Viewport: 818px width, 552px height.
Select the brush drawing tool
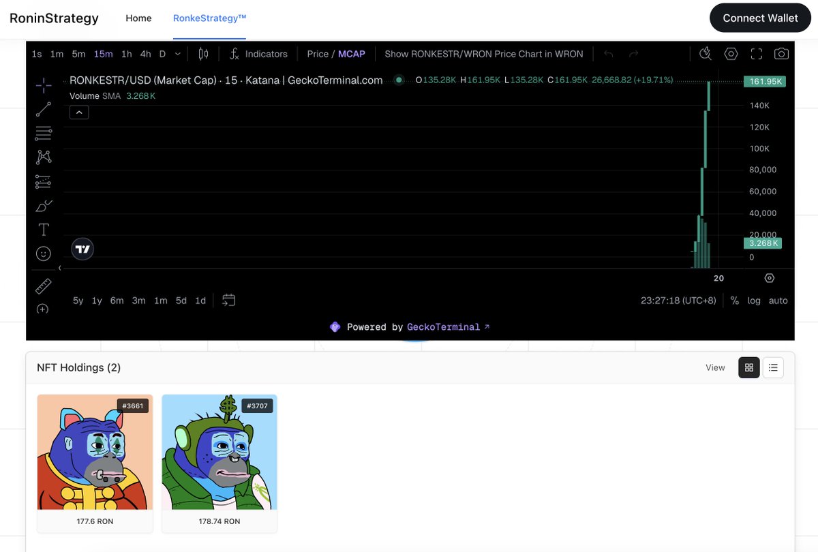[43, 205]
